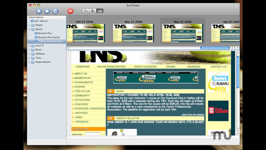The width and height of the screenshot is (266, 150).
Task: Open the HOMEPAGE navigation link
Action: [83, 67]
